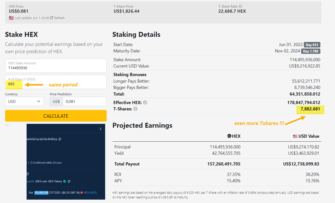Click the explorer USD amount ($9,331,987.36)

tap(71, 193)
